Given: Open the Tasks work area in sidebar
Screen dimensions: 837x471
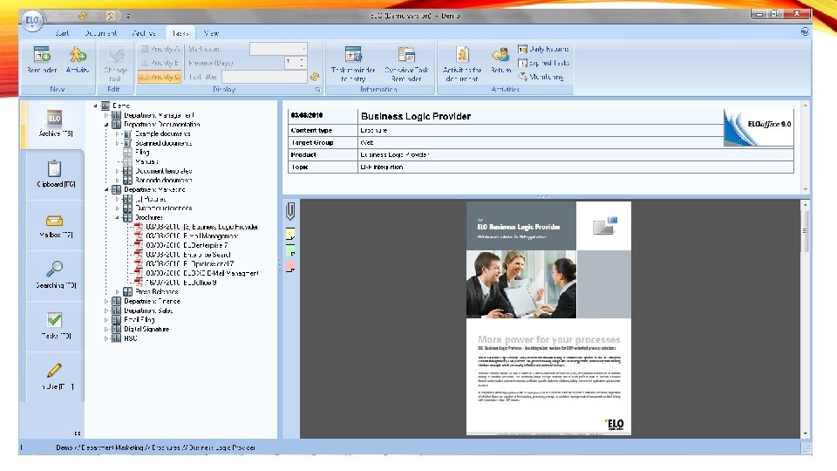Looking at the screenshot, I should [55, 325].
